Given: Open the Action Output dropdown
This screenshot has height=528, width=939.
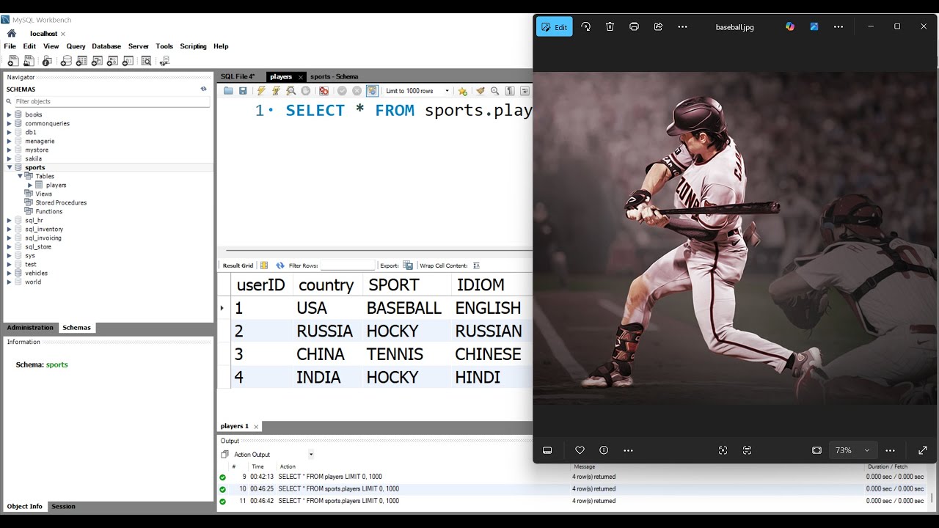Looking at the screenshot, I should coord(311,455).
